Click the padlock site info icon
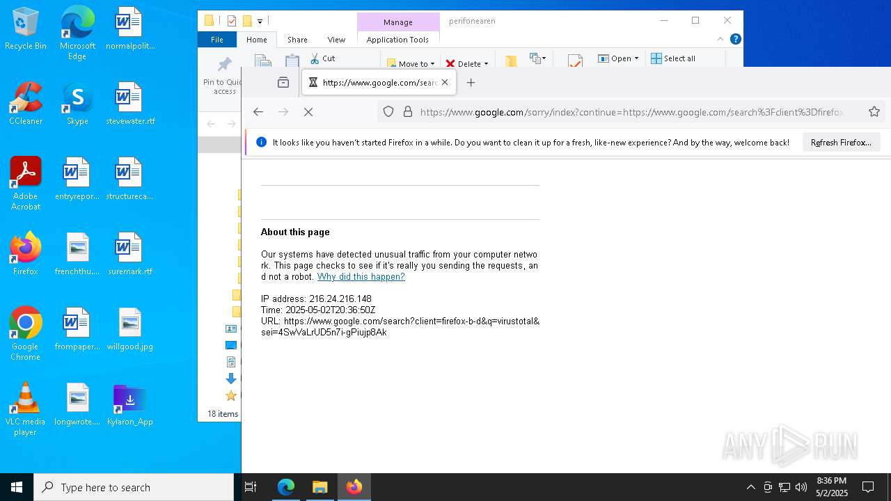This screenshot has height=501, width=891. tap(408, 111)
